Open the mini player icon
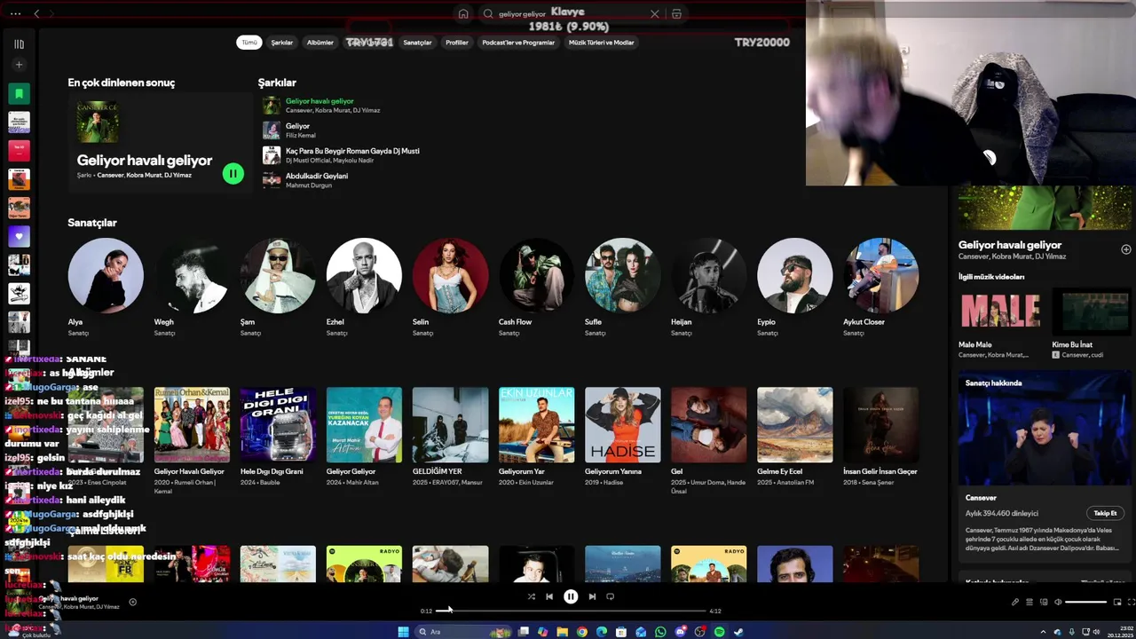The height and width of the screenshot is (639, 1136). [x=1117, y=602]
